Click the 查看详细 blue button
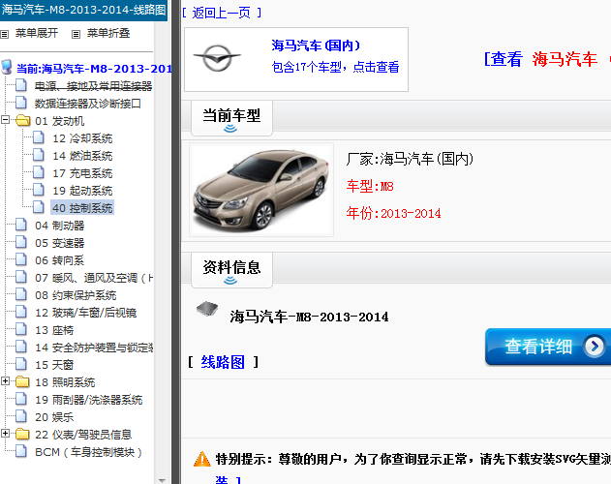This screenshot has height=484, width=611. [x=548, y=347]
